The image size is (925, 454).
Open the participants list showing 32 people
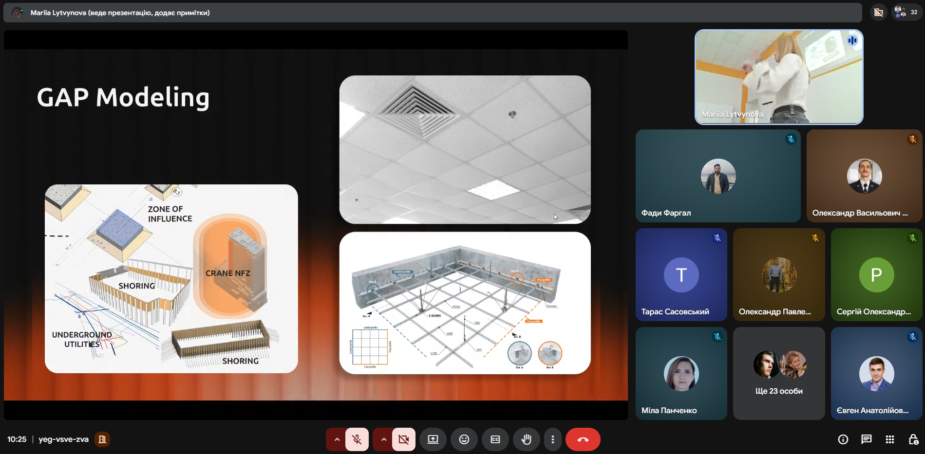[906, 12]
